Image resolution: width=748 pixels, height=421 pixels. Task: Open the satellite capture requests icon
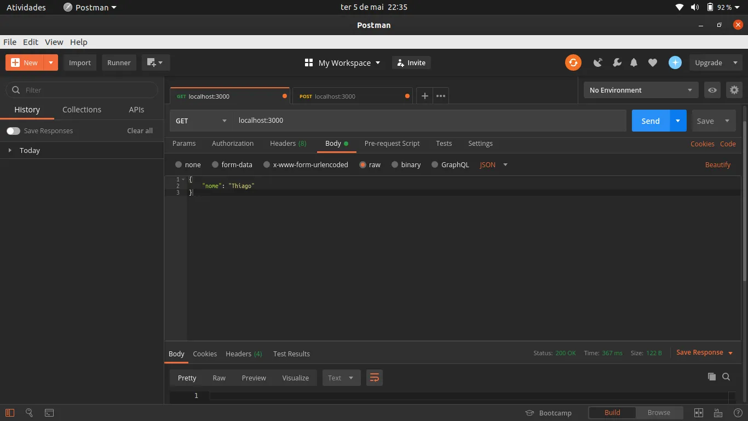point(598,62)
